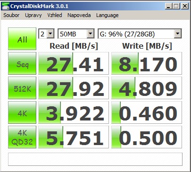The height and width of the screenshot is (172, 191).
Task: Run the 4K random test
Action: click(x=22, y=112)
